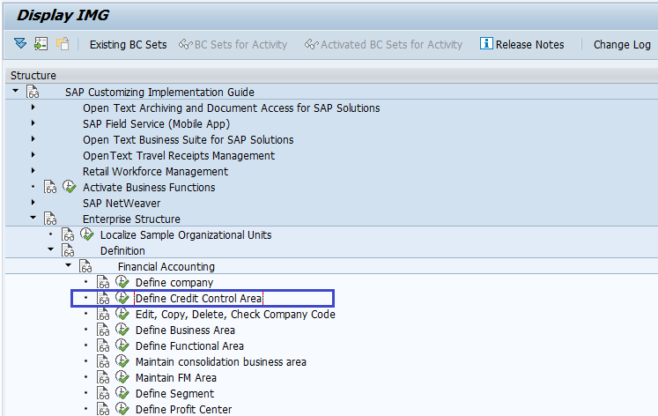Execute Maintain consolidation business area icon

pos(122,361)
